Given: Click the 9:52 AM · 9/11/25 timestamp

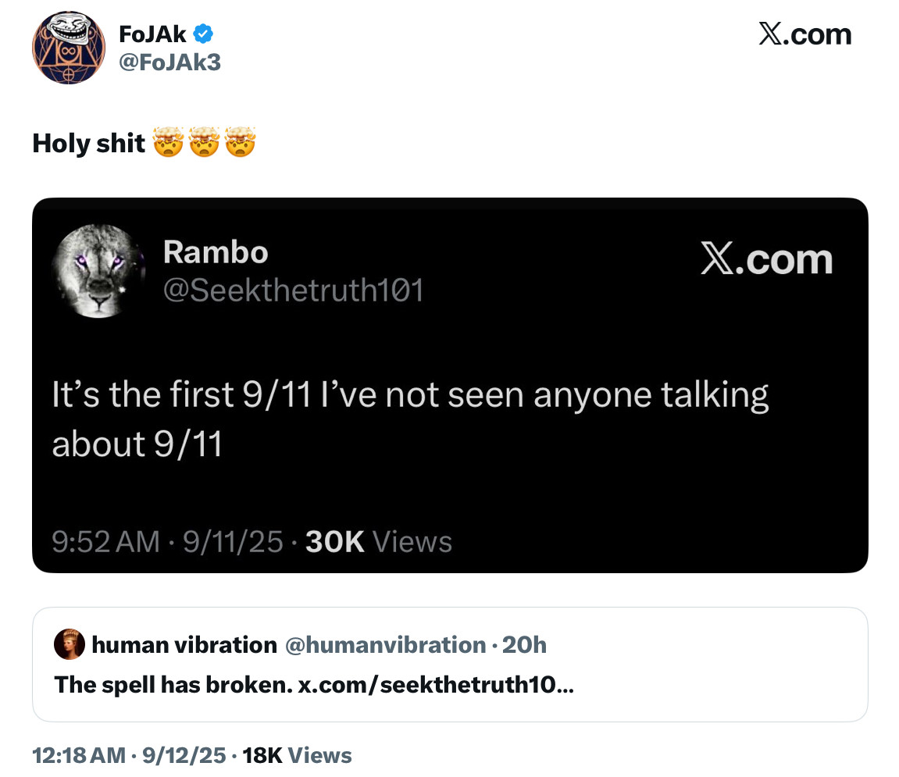Looking at the screenshot, I should coord(167,541).
